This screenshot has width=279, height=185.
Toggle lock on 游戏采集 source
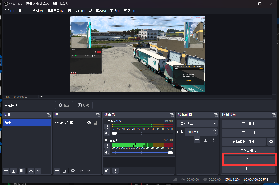[96, 123]
